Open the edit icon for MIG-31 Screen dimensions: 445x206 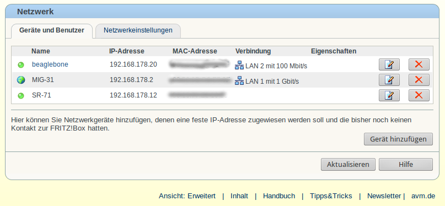[389, 80]
